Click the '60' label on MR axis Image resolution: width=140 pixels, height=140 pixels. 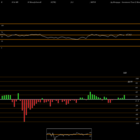point(136,88)
